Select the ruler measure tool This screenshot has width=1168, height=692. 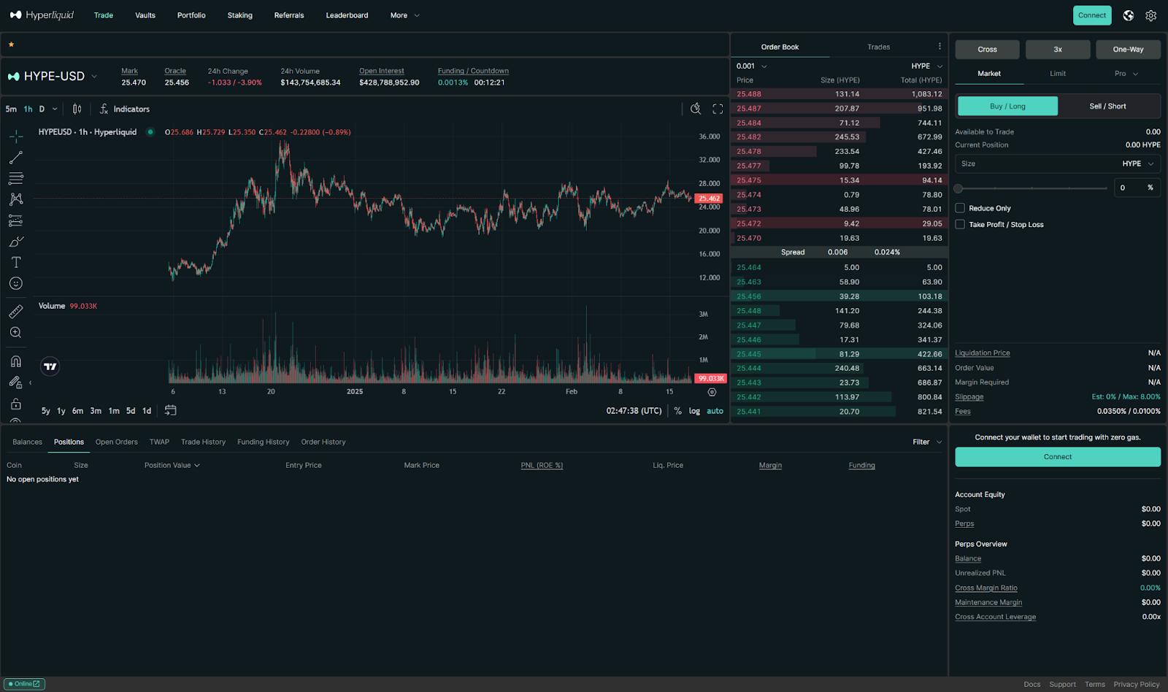click(x=16, y=312)
